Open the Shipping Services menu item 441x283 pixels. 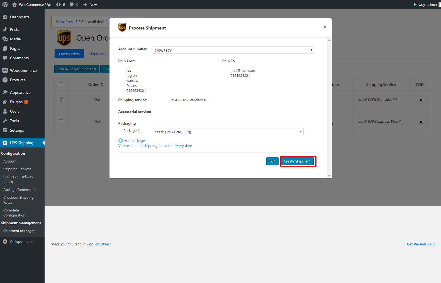(17, 169)
